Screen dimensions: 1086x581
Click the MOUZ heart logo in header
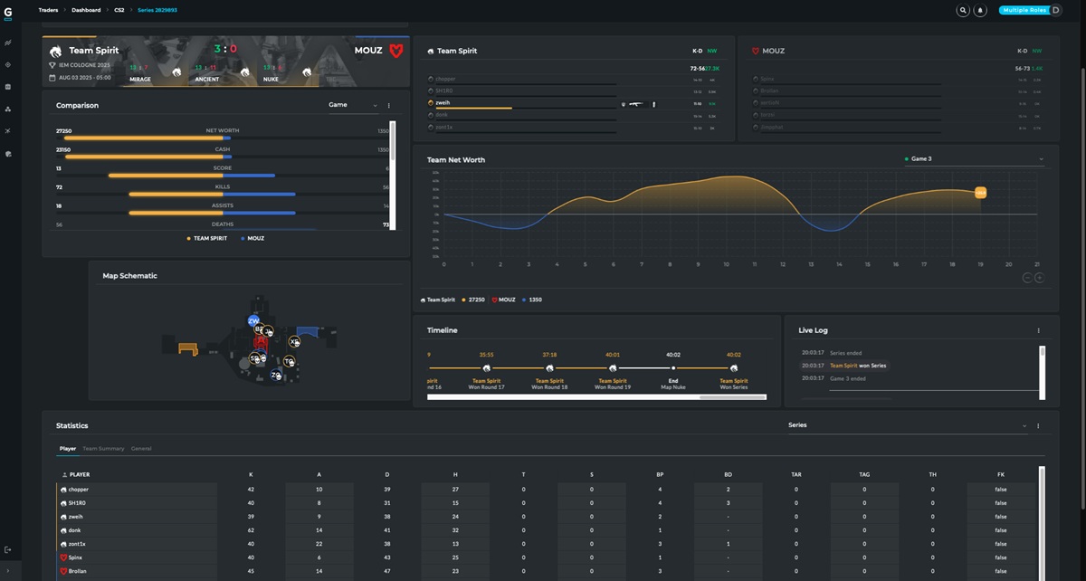[x=395, y=51]
